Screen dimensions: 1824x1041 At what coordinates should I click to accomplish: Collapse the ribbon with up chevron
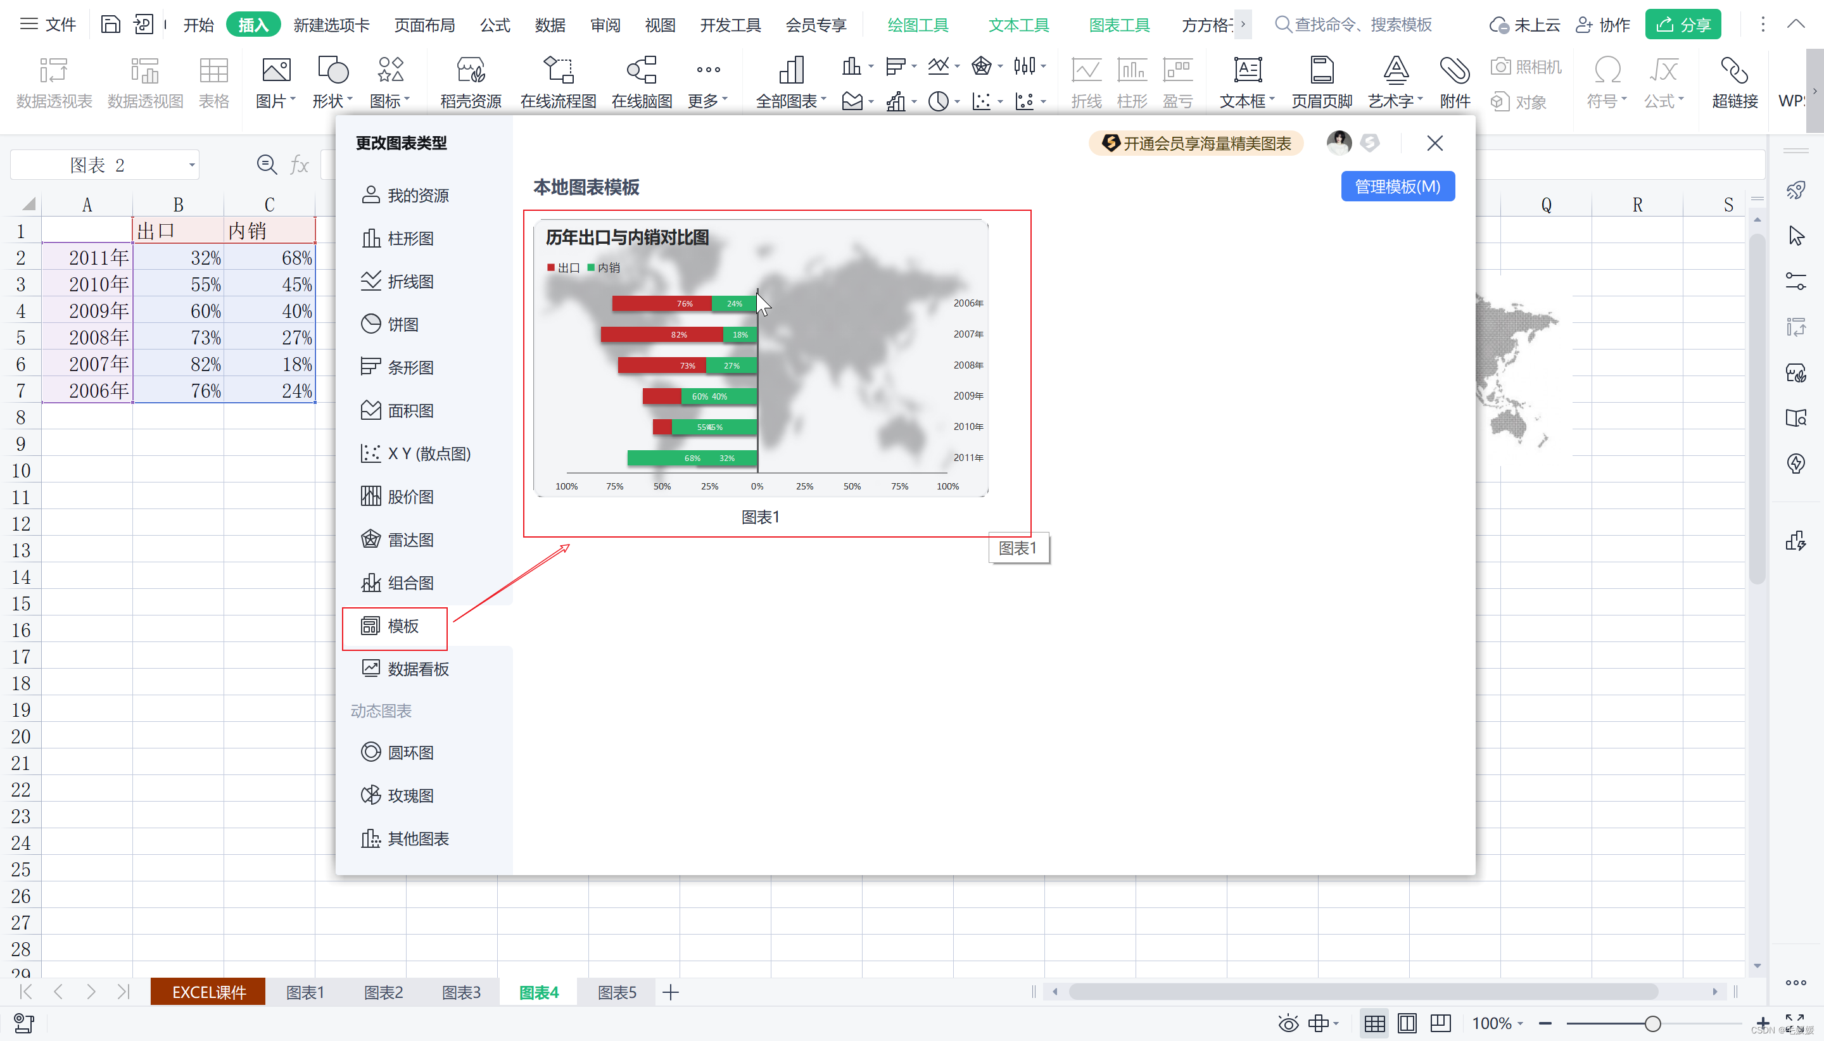1795,24
